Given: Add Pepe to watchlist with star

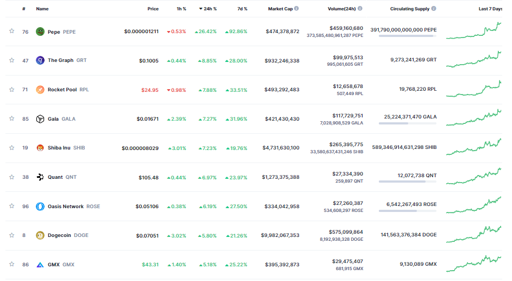Looking at the screenshot, I should click(x=12, y=31).
